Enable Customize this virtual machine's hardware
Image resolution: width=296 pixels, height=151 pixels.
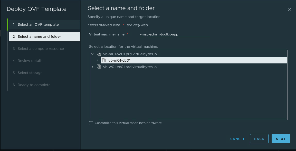pos(91,123)
